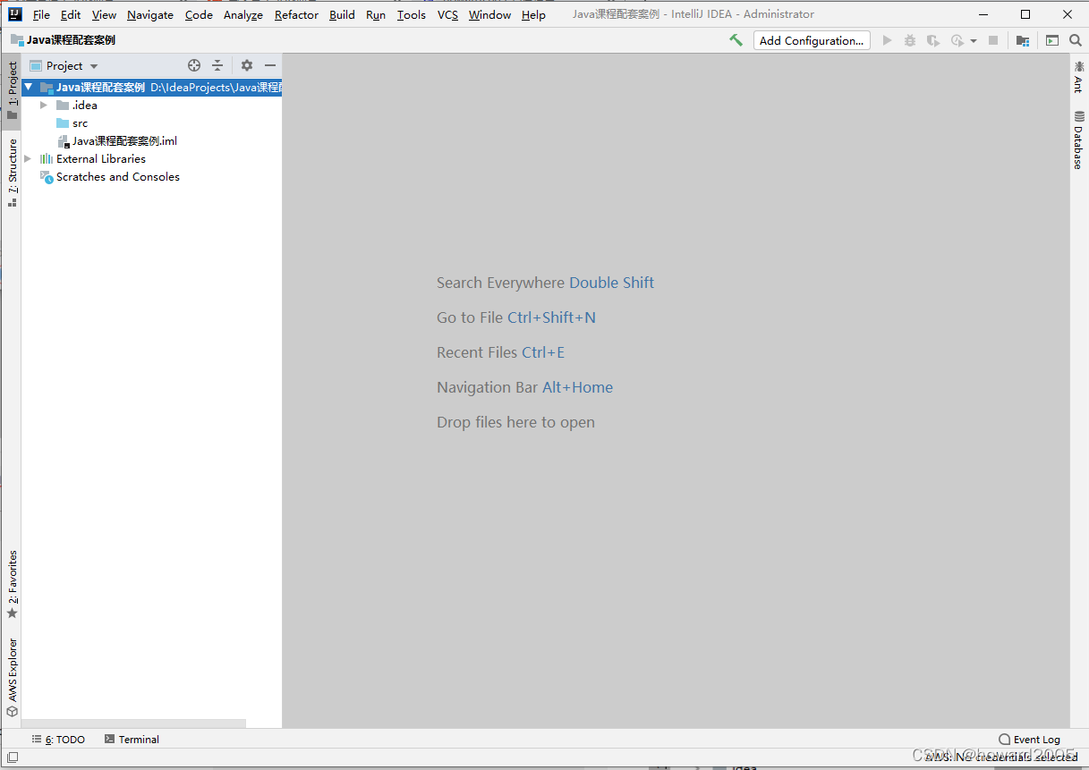
Task: Open the Navigate menu
Action: 150,14
